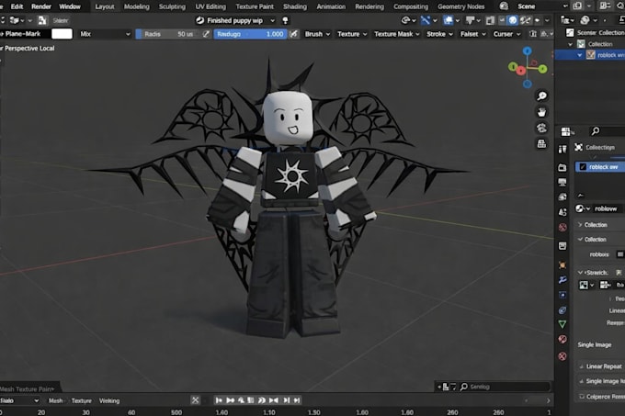The height and width of the screenshot is (416, 625).
Task: Toggle pen pressure icon beside Radis slider
Action: (206, 34)
